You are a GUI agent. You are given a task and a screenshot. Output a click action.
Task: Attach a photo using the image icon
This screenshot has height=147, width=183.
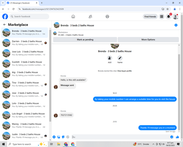[59, 137]
